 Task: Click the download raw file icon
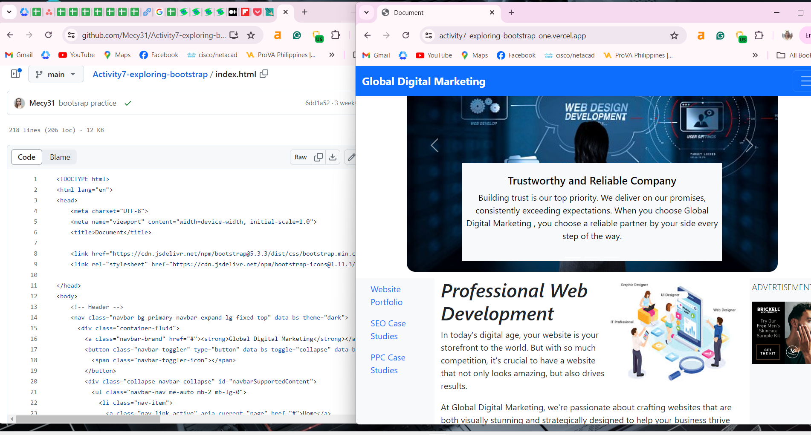click(333, 157)
